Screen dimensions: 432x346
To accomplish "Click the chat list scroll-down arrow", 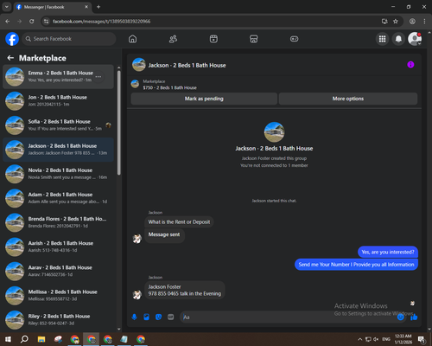I will pyautogui.click(x=119, y=329).
